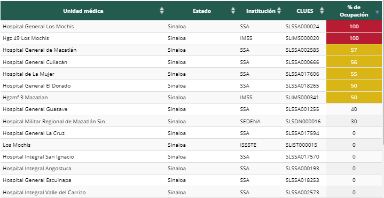
Task: Sort table by Unidad médica arrows
Action: [x=162, y=11]
